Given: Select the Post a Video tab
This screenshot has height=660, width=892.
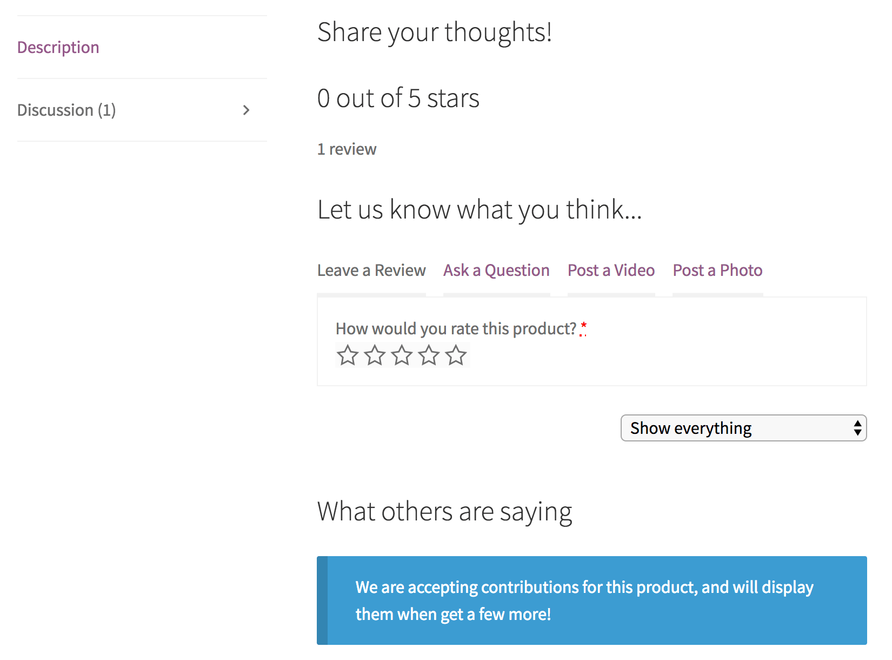Looking at the screenshot, I should pos(611,270).
